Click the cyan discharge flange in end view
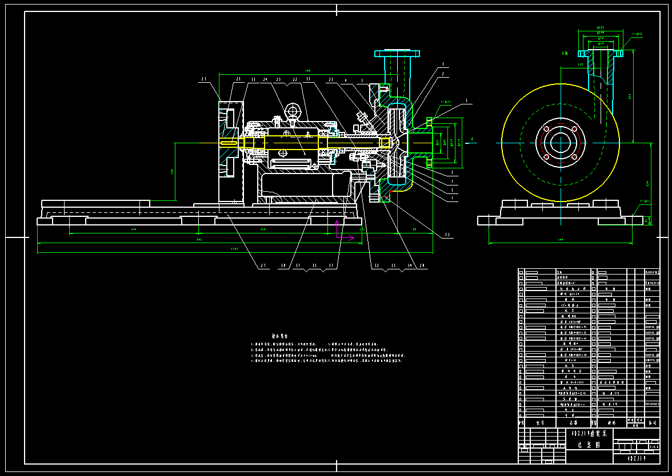Image resolution: width=672 pixels, height=476 pixels. click(x=599, y=53)
